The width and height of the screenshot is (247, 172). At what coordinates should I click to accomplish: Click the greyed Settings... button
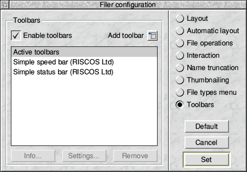tap(84, 156)
